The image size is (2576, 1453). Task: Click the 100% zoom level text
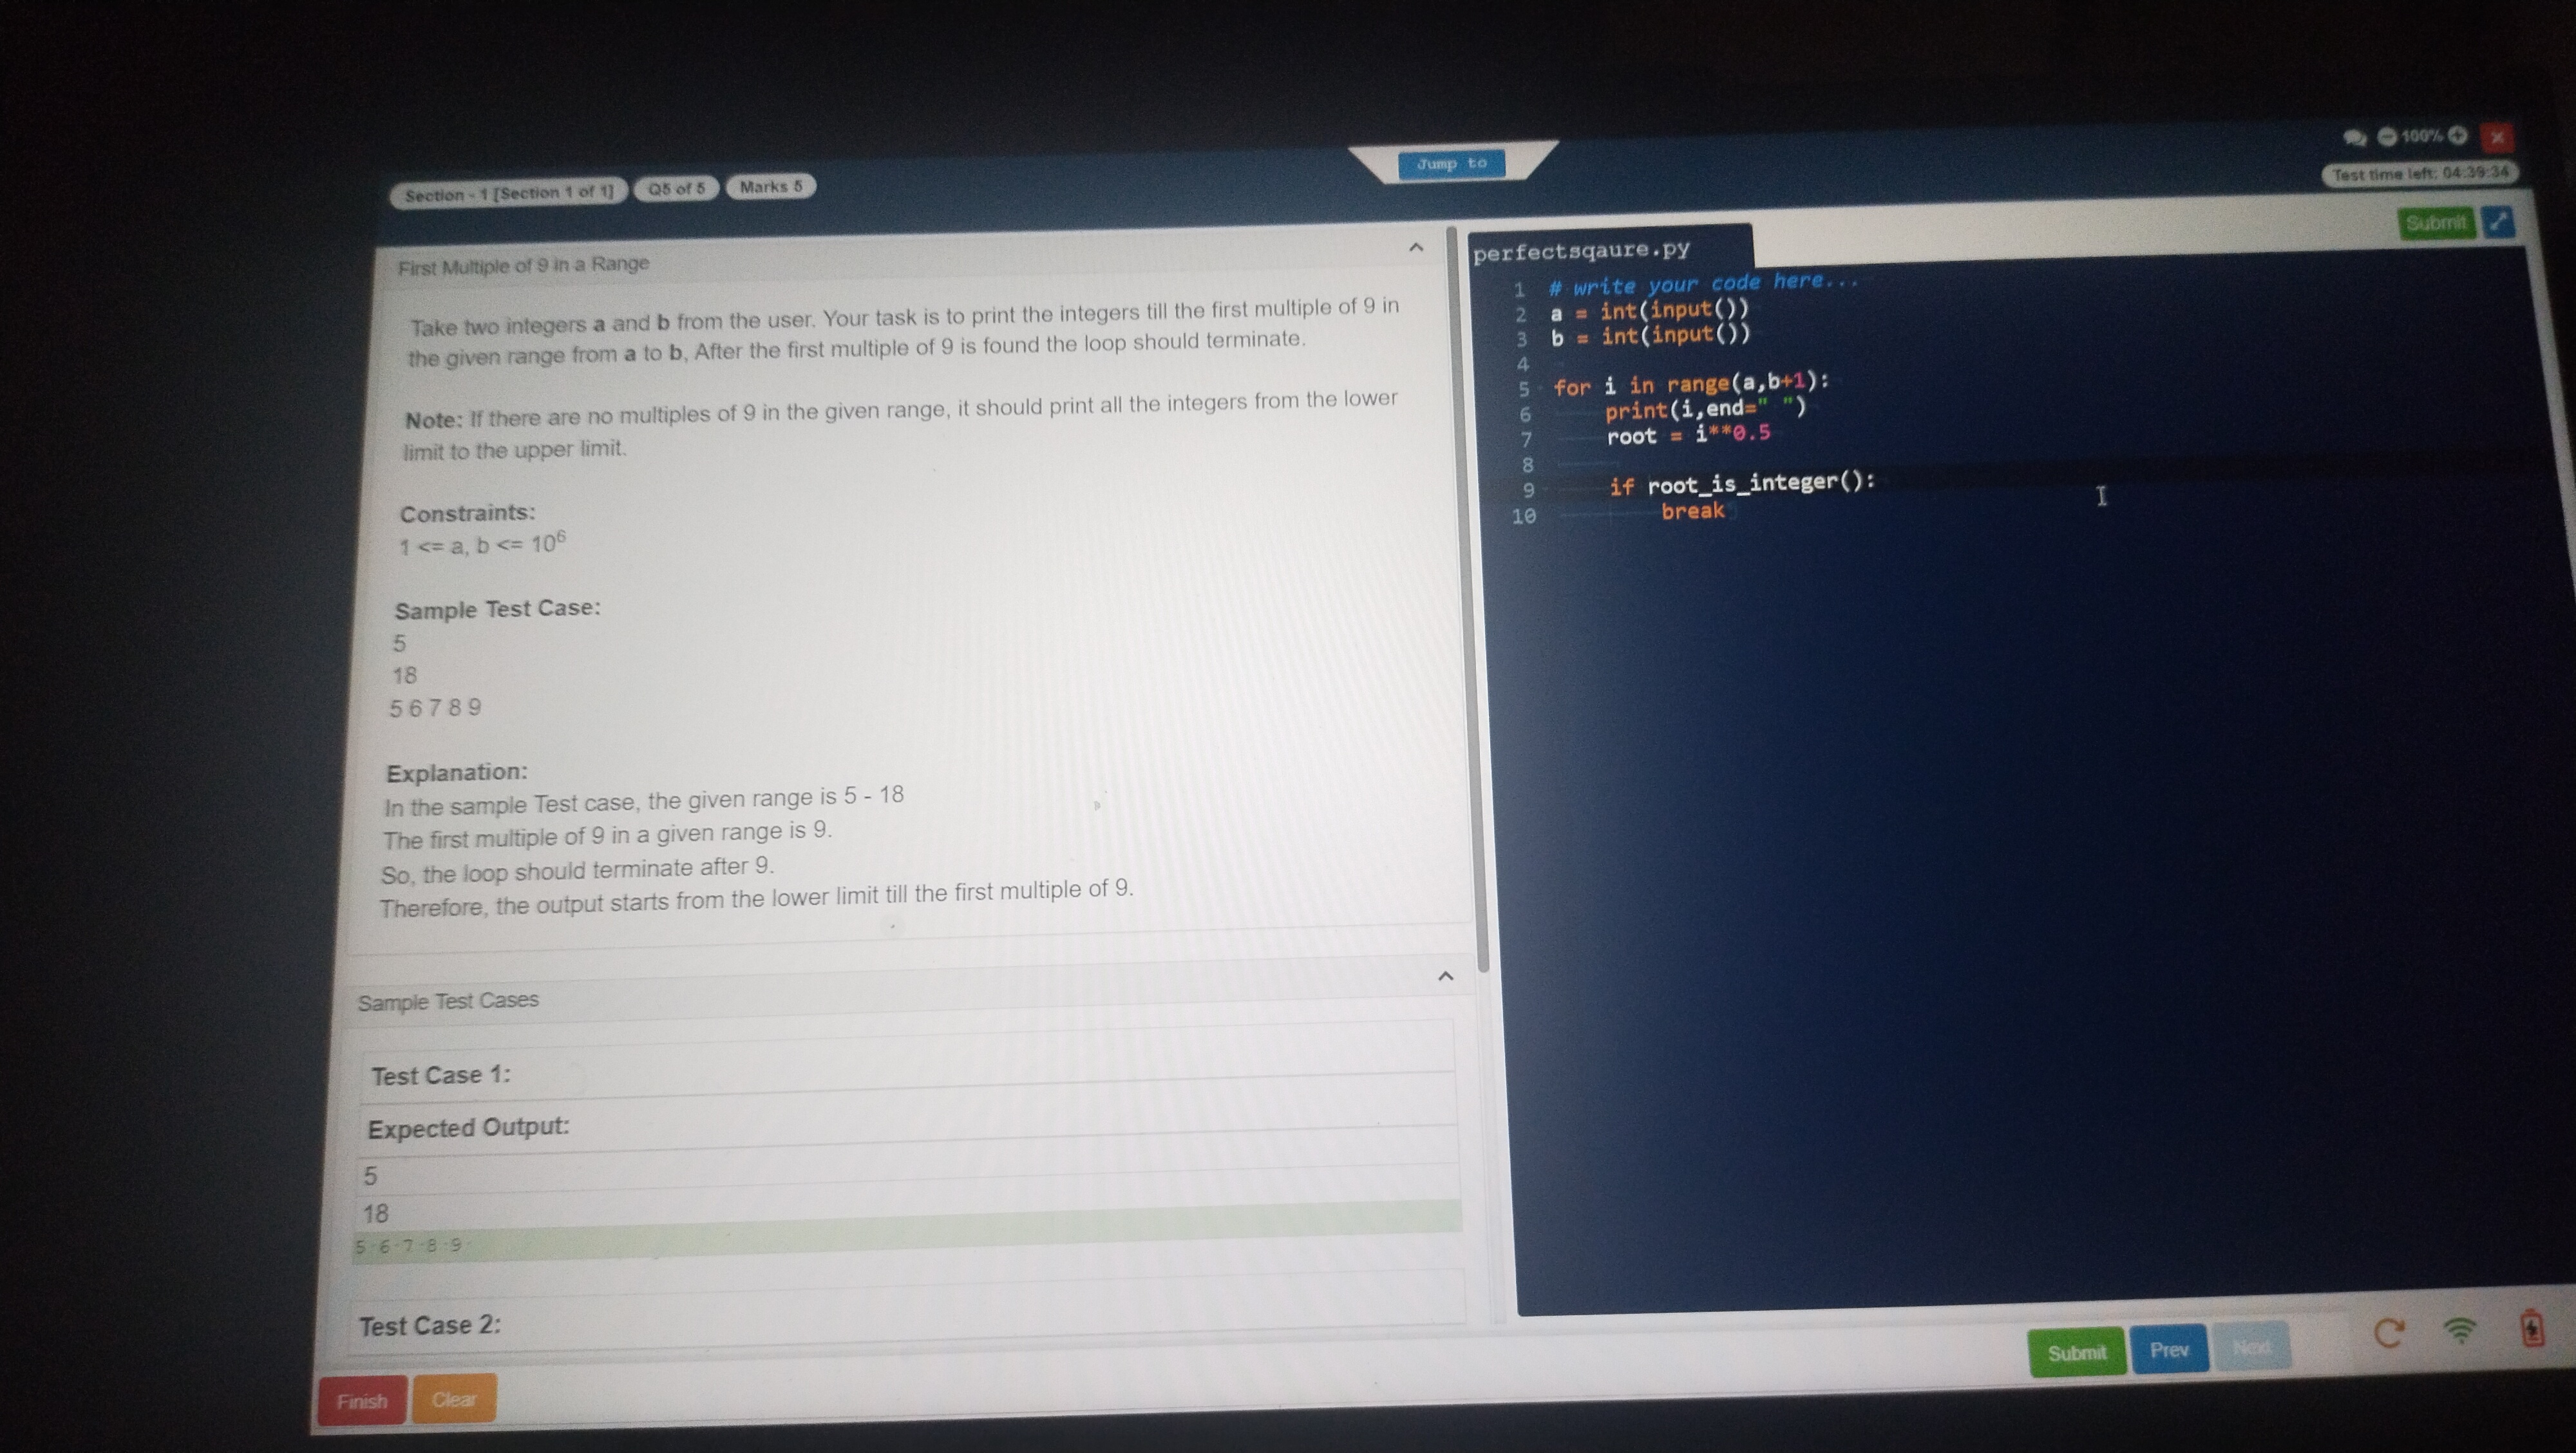(2422, 136)
